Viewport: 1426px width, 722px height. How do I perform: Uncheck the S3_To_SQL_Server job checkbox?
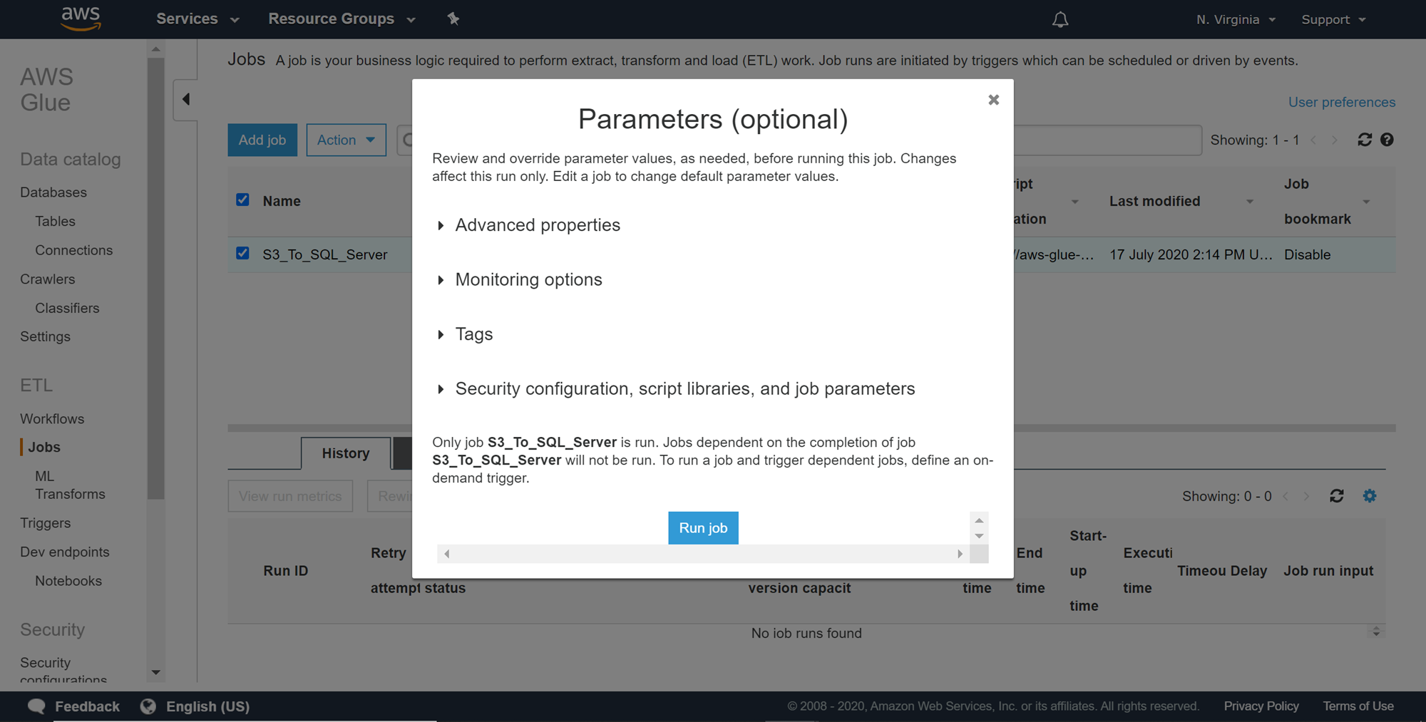click(243, 254)
